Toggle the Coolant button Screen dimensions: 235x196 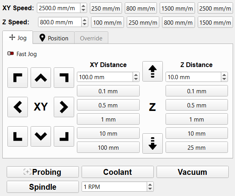(x=118, y=172)
